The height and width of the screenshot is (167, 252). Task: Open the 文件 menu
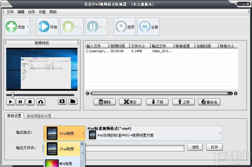[10, 12]
